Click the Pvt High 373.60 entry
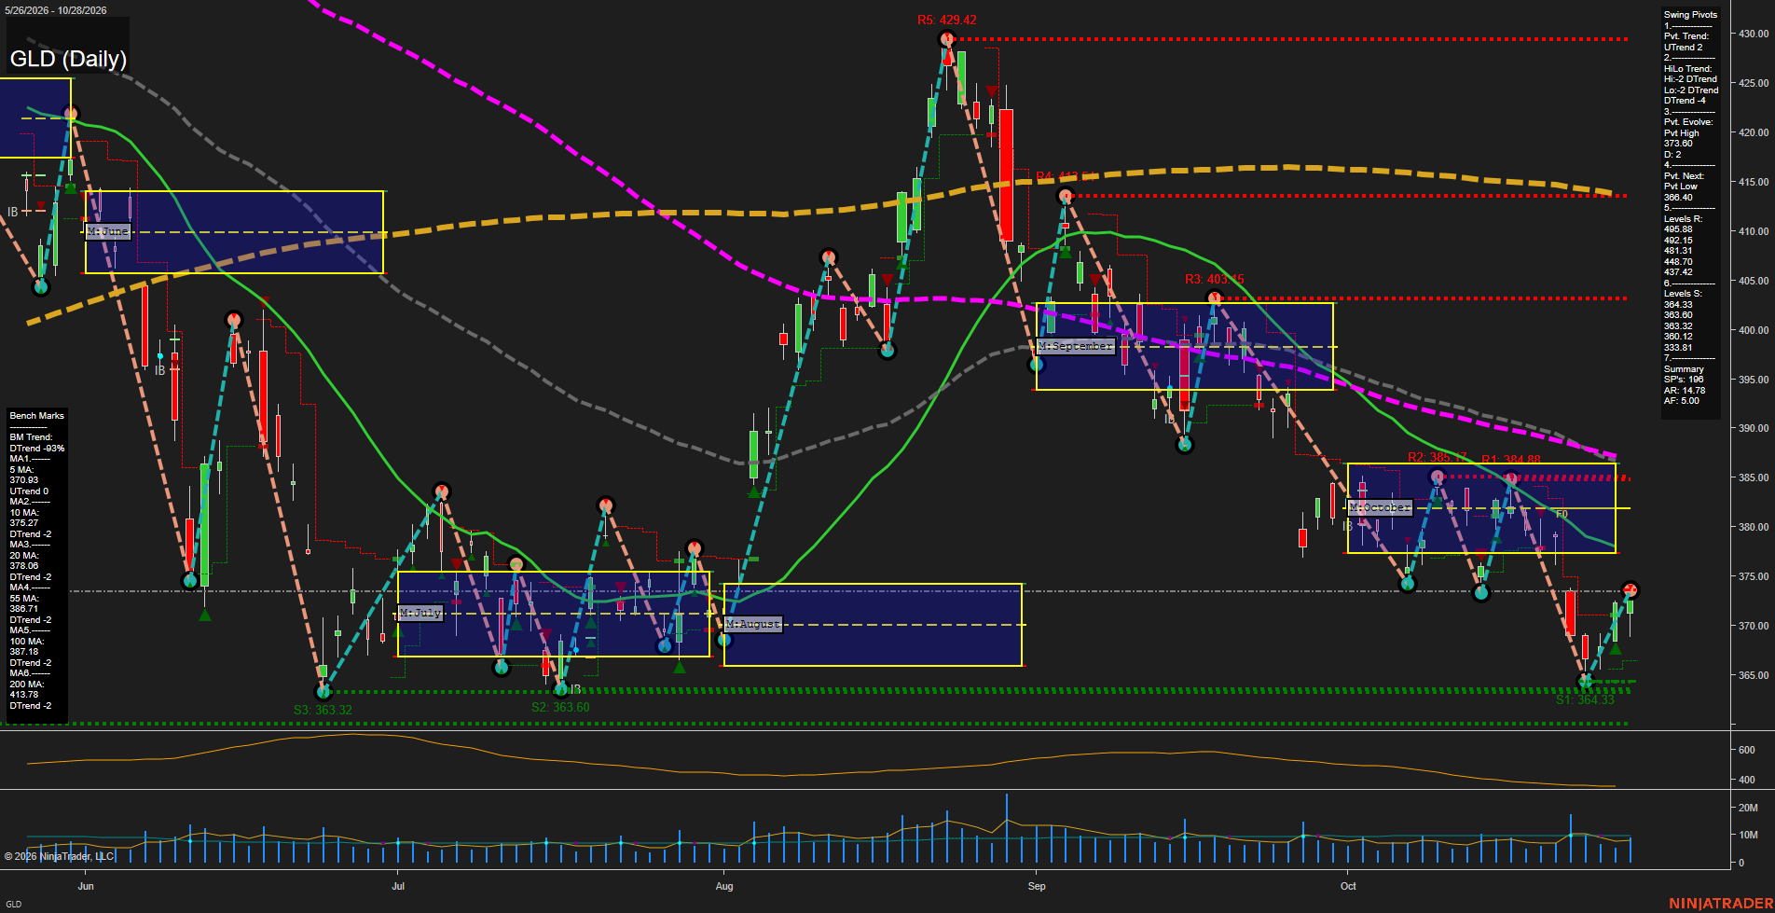This screenshot has width=1775, height=913. tap(1682, 138)
